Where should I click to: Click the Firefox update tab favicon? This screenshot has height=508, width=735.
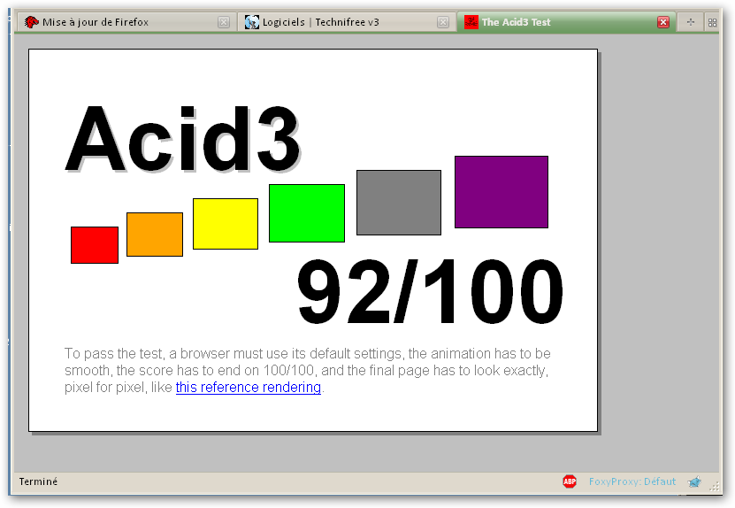pyautogui.click(x=32, y=22)
